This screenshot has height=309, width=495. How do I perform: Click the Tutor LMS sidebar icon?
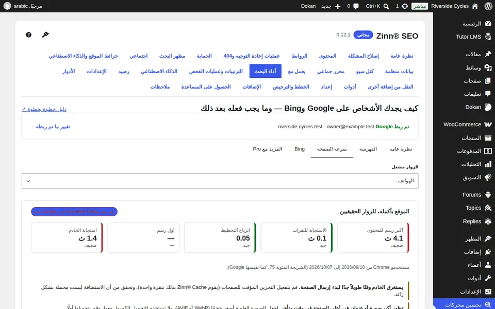tap(488, 37)
